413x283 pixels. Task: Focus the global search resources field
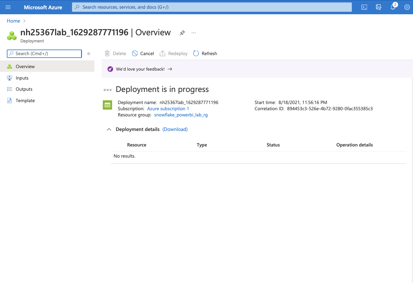coord(212,7)
